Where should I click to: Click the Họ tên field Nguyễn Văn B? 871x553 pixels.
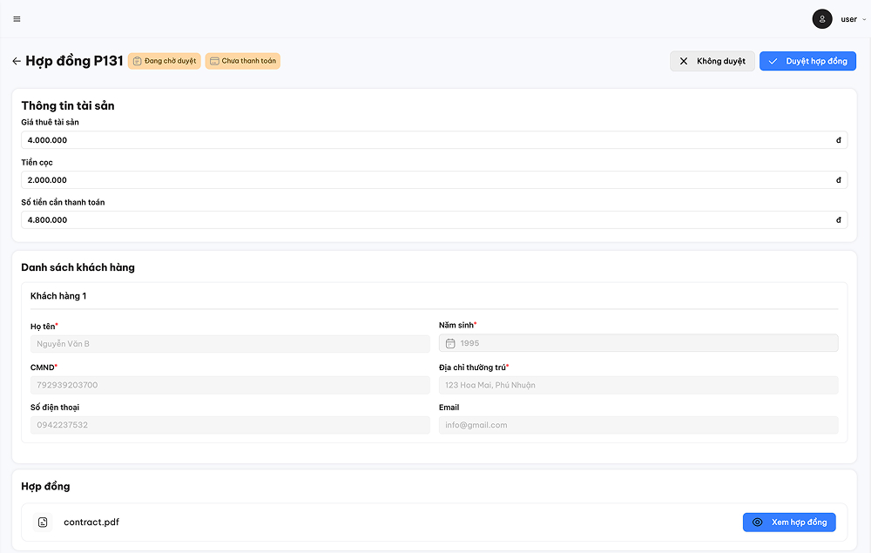point(230,344)
